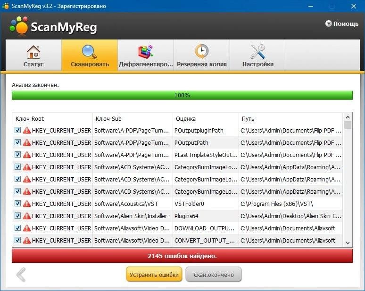This screenshot has height=291, width=365.
Task: Click the warning icon in the DOWNLOAD_OUTPU... row
Action: click(x=27, y=228)
